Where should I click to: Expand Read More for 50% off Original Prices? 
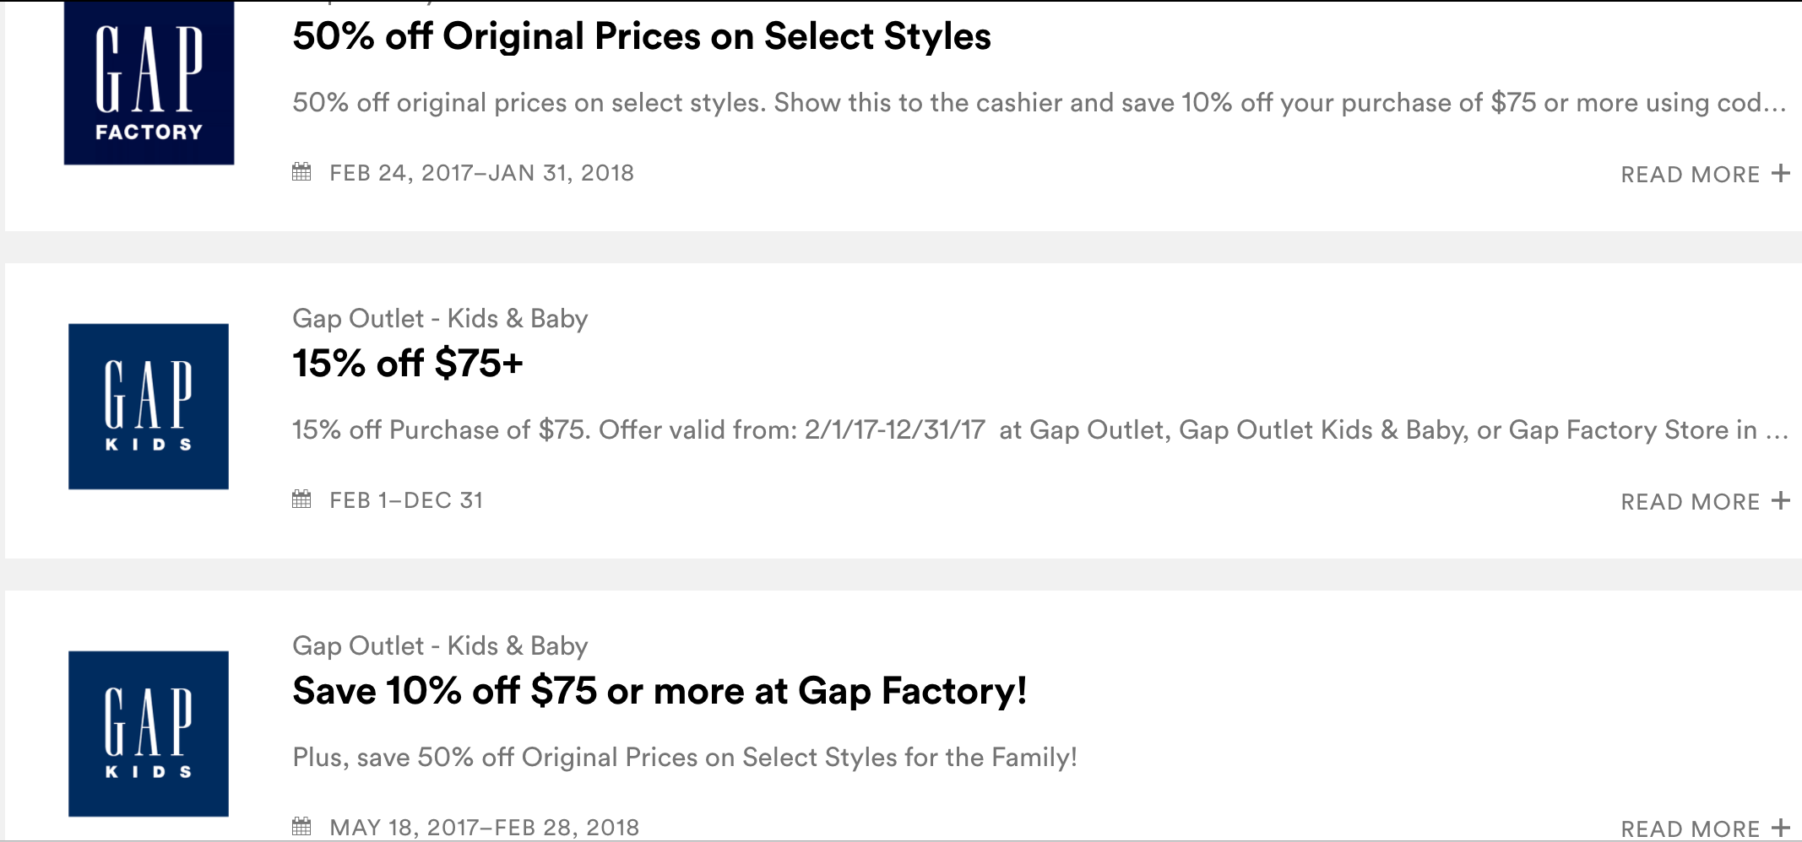coord(1690,175)
